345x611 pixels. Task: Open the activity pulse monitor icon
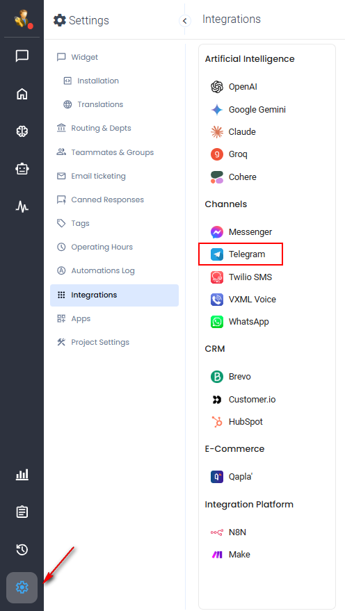click(22, 206)
